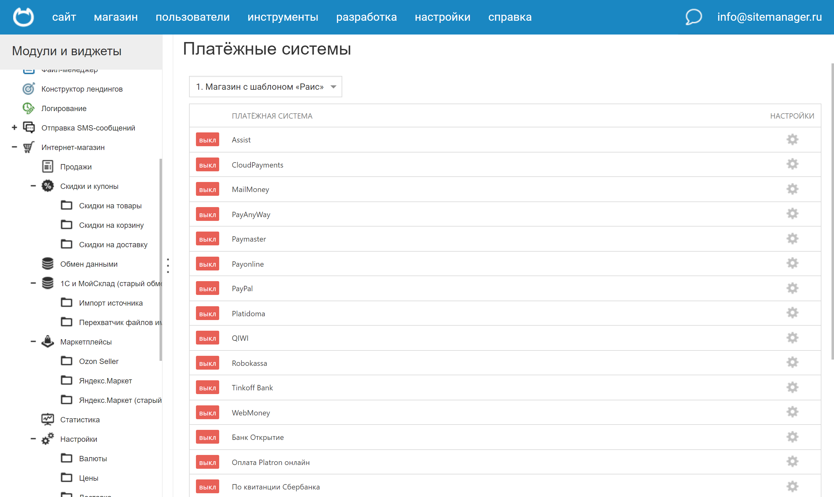Open the Статистика chart icon
This screenshot has width=834, height=497.
click(48, 419)
